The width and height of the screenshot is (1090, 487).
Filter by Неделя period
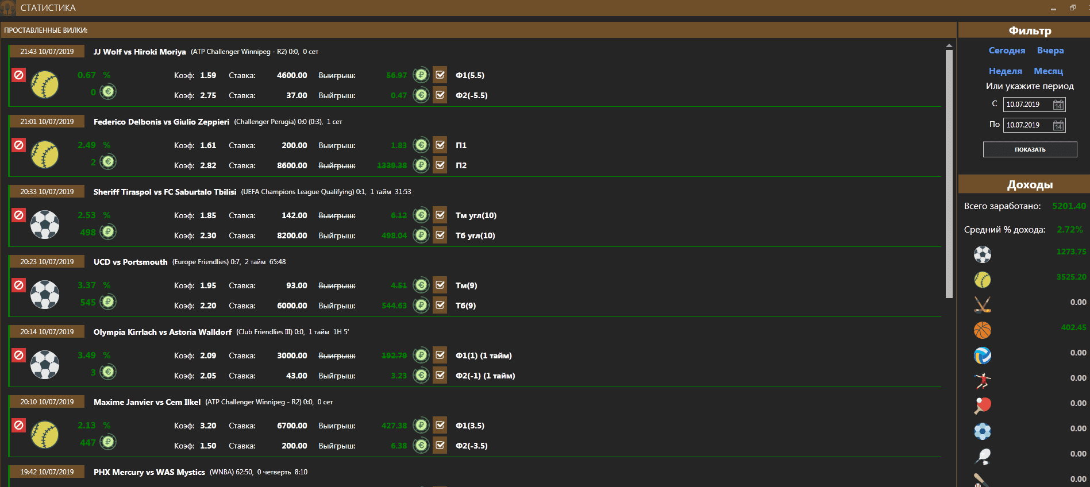click(1005, 71)
